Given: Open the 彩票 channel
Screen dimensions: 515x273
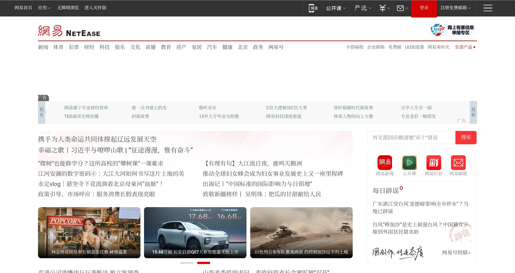Looking at the screenshot, I should pos(74,47).
